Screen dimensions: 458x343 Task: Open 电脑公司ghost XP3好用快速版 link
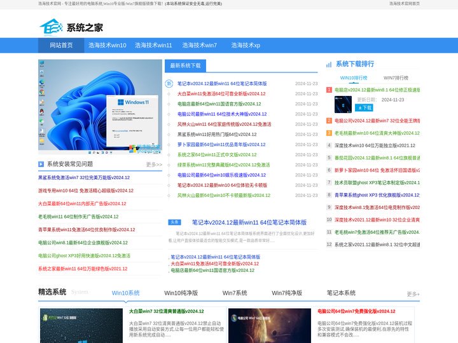[x=84, y=256]
